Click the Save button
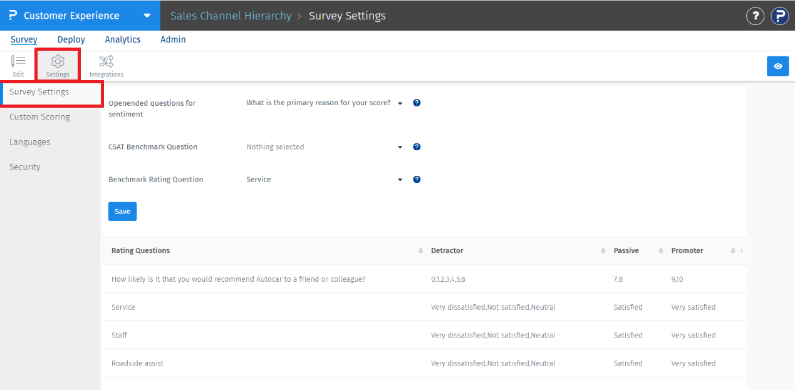The width and height of the screenshot is (795, 390). (x=122, y=211)
